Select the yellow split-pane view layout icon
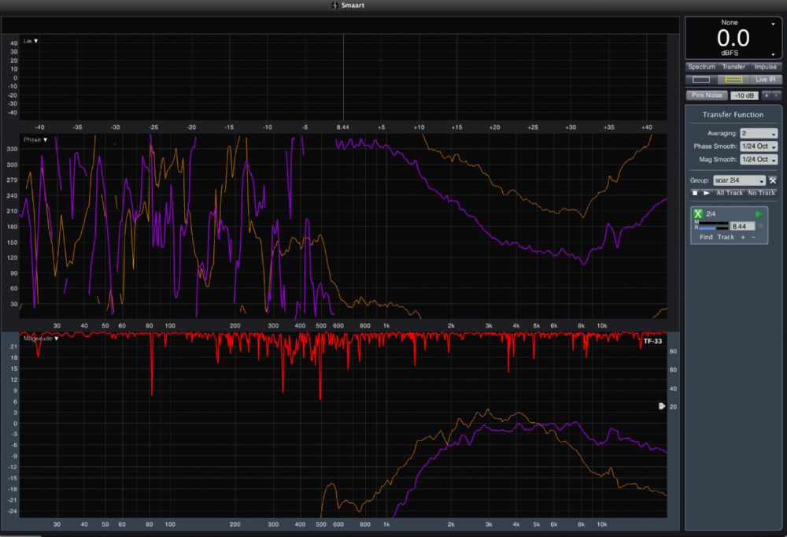The width and height of the screenshot is (787, 537). (733, 80)
